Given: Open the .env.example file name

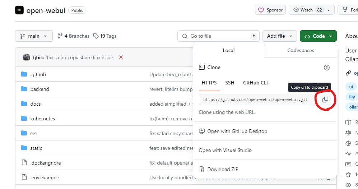Looking at the screenshot, I should 45,178.
